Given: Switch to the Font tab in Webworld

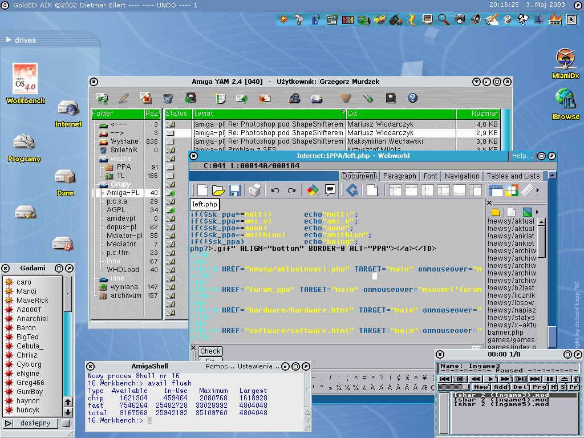Looking at the screenshot, I should click(x=430, y=176).
